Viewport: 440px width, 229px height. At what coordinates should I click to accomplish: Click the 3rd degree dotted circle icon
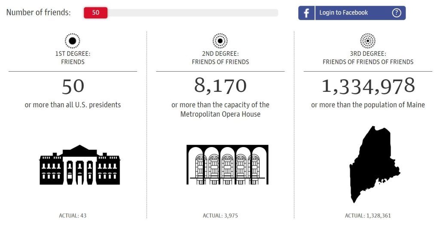[x=368, y=41]
